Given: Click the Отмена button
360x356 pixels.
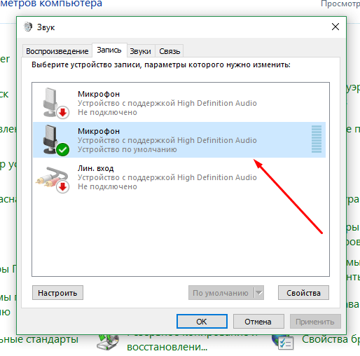Looking at the screenshot, I should click(258, 322).
